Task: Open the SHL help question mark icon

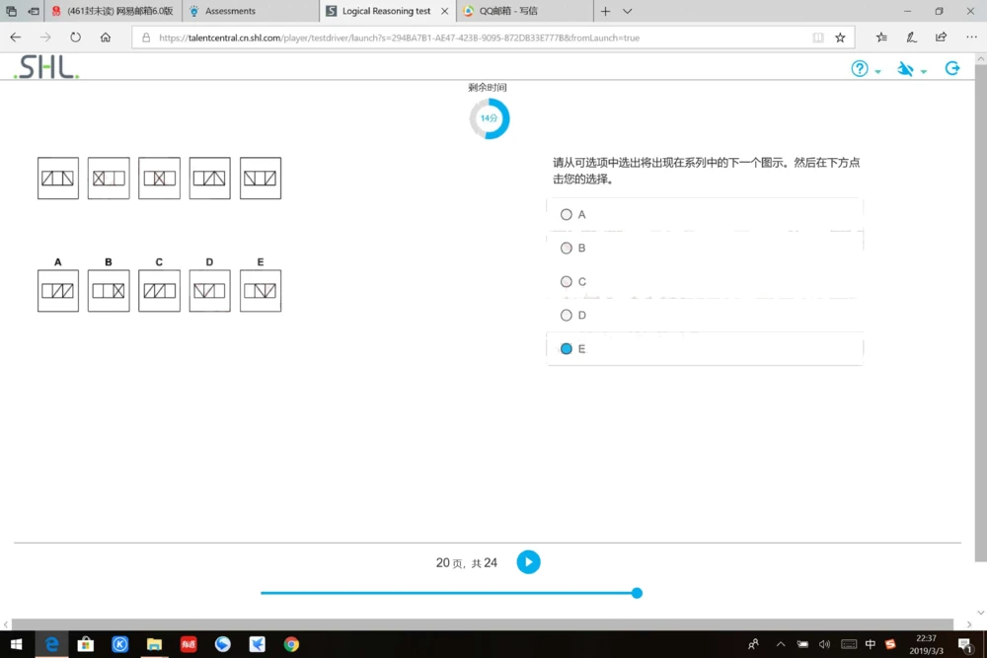Action: 858,69
